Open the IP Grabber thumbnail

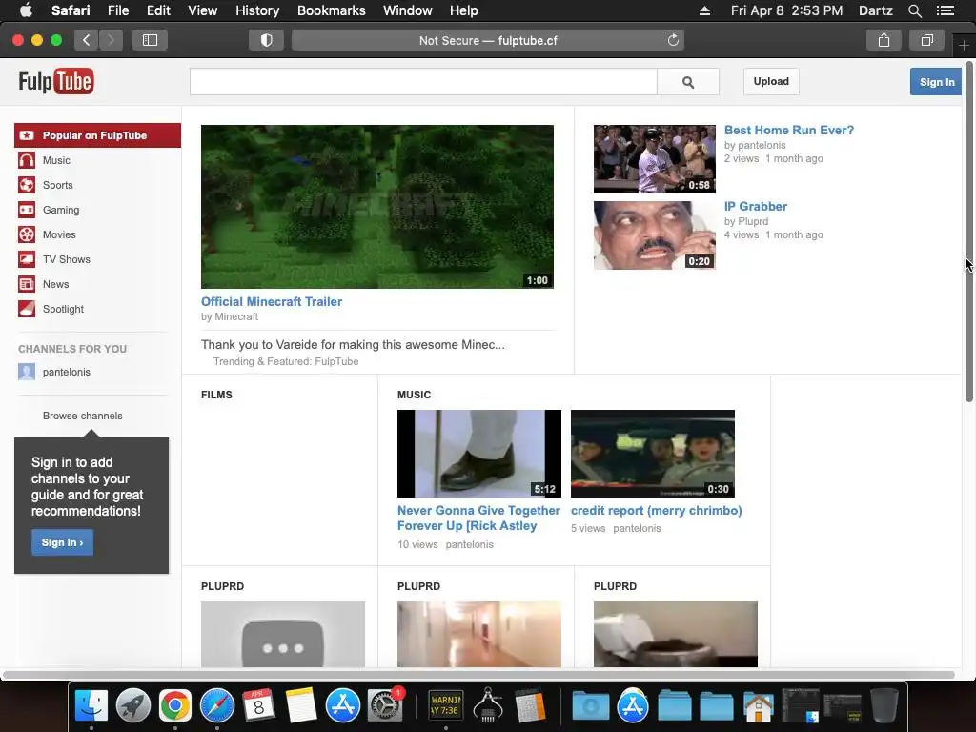654,235
